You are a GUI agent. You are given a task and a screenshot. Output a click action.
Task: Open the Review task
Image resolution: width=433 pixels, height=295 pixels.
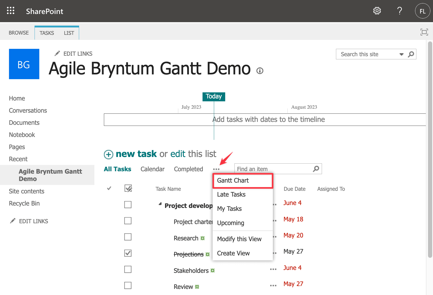183,287
